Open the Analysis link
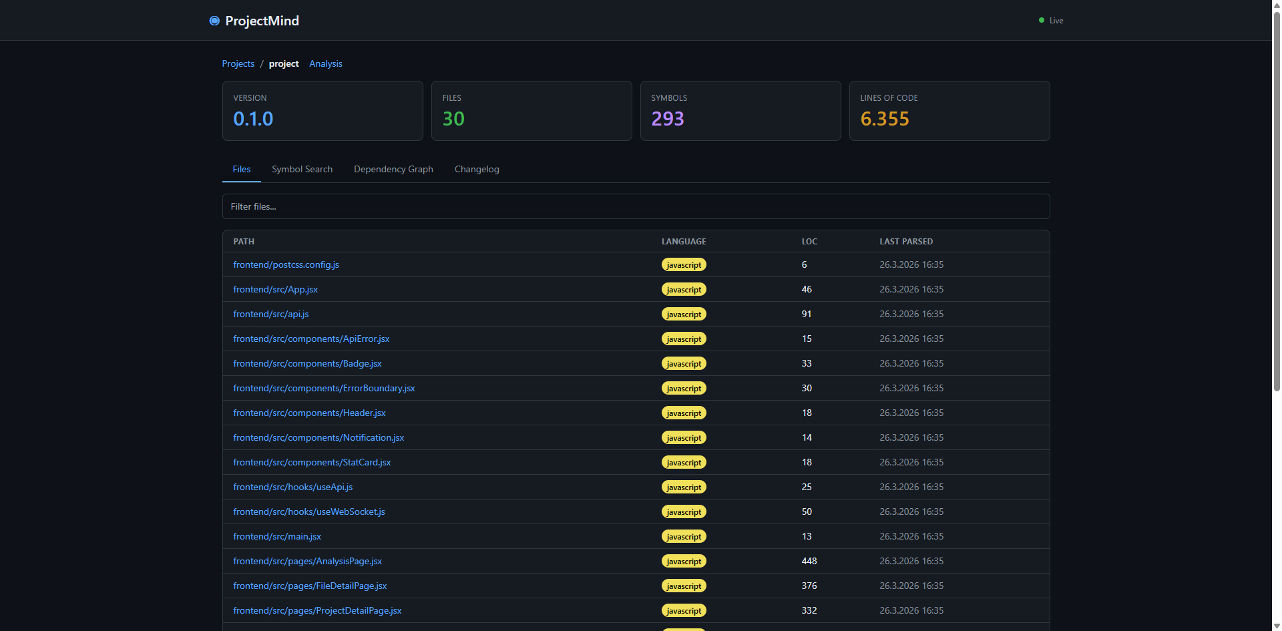 pyautogui.click(x=325, y=63)
